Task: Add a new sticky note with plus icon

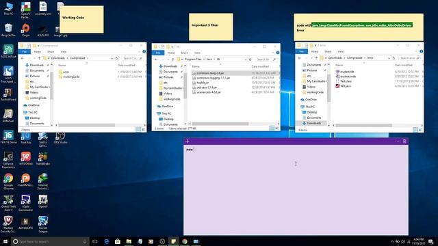Action: click(x=187, y=141)
